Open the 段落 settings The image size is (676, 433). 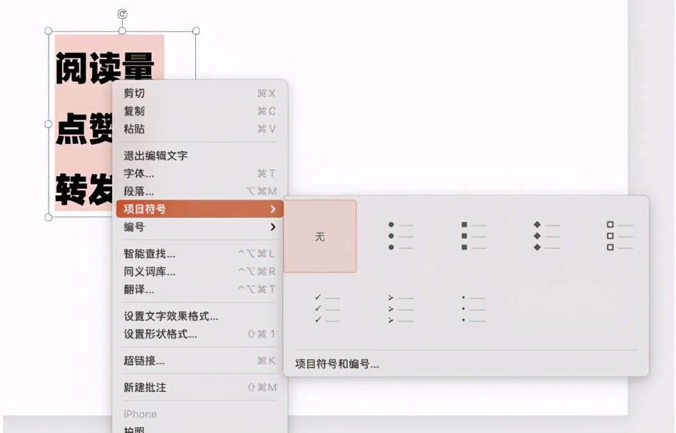(x=137, y=191)
